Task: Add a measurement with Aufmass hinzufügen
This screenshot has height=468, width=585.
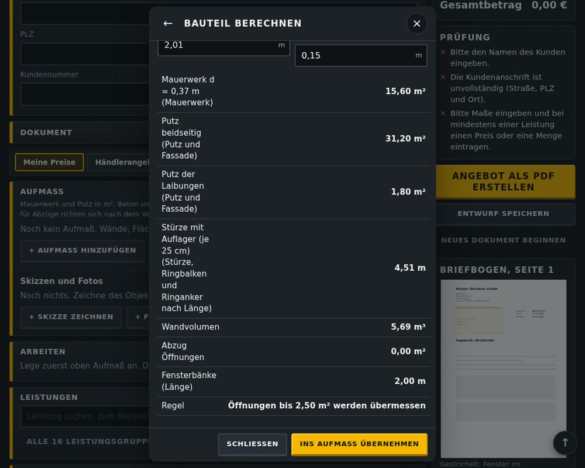Action: coord(82,250)
